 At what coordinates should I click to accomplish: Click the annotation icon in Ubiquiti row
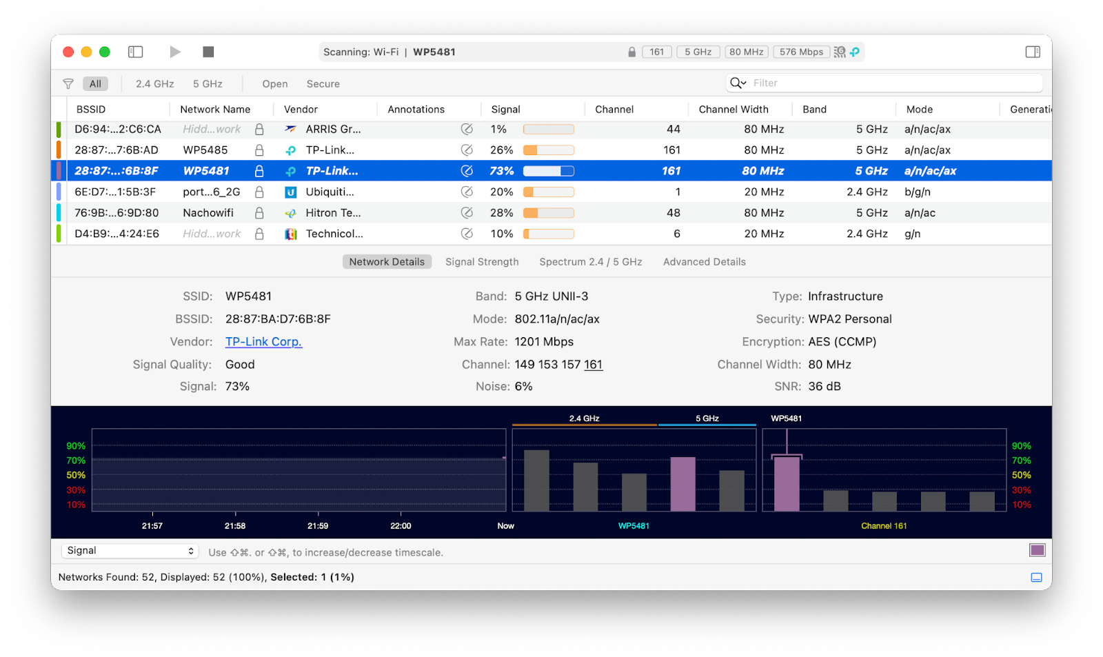467,192
